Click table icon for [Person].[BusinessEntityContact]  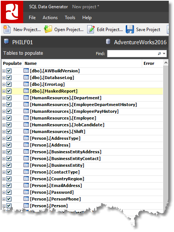(26, 159)
